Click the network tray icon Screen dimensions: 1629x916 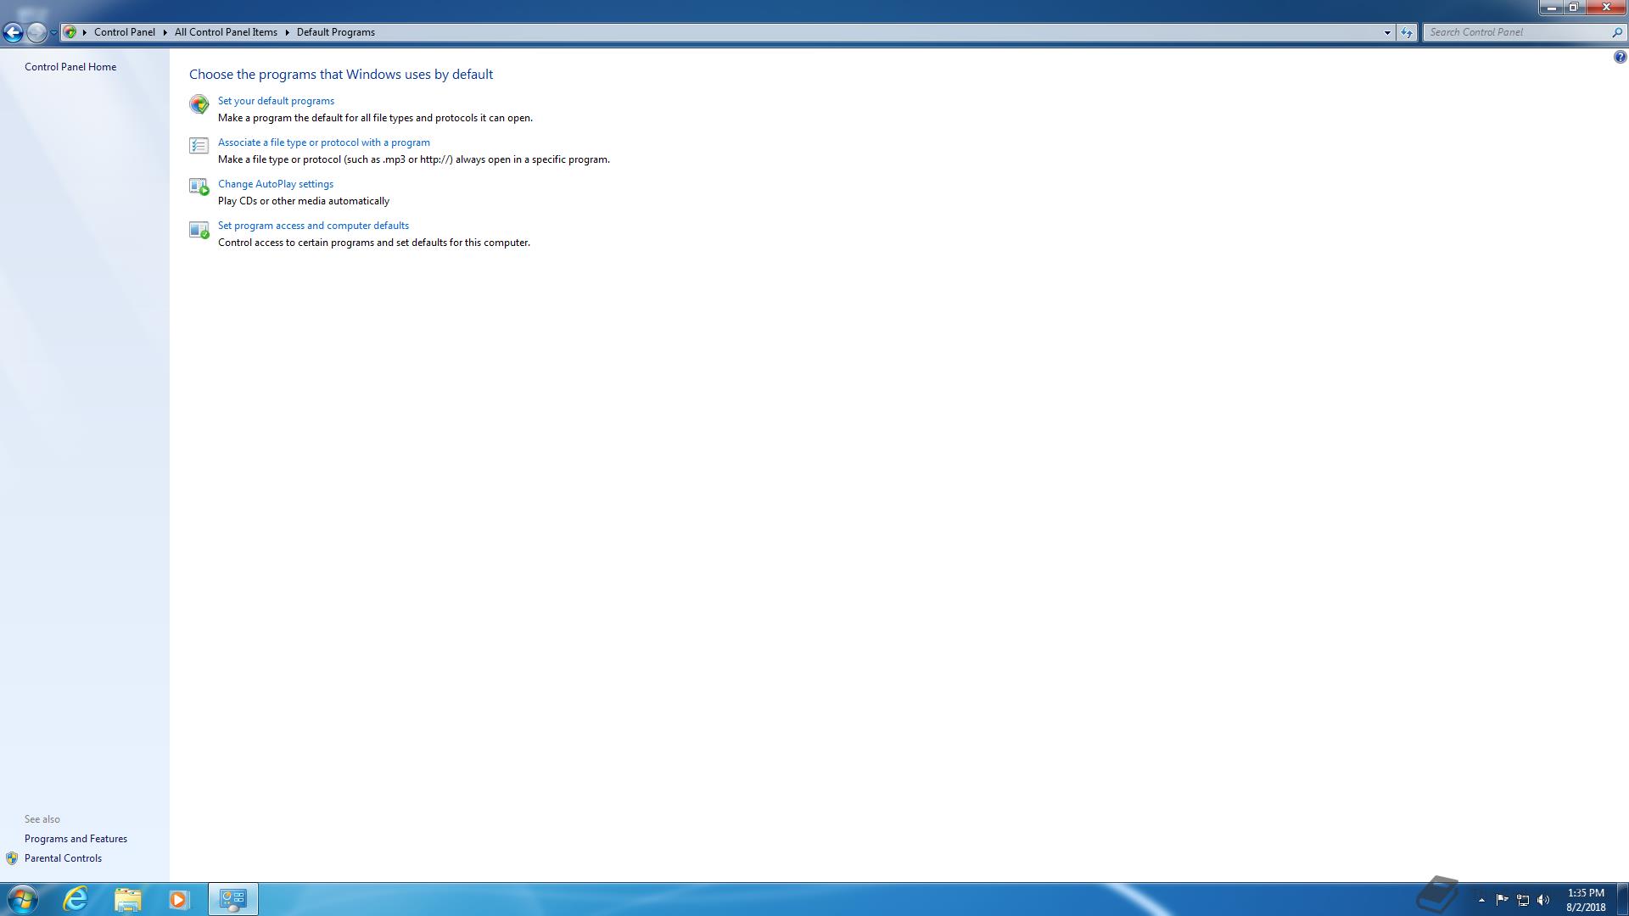pos(1523,900)
